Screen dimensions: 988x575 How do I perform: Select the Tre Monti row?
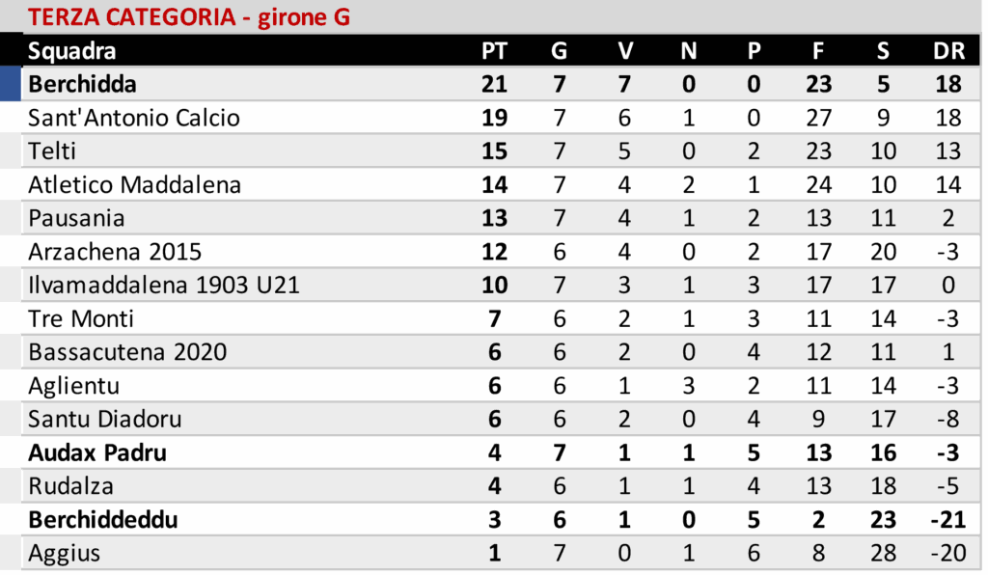coord(81,318)
